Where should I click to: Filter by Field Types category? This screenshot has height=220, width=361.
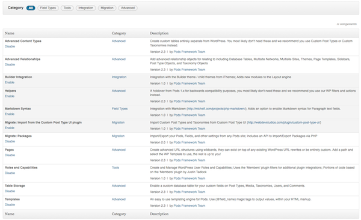(48, 8)
